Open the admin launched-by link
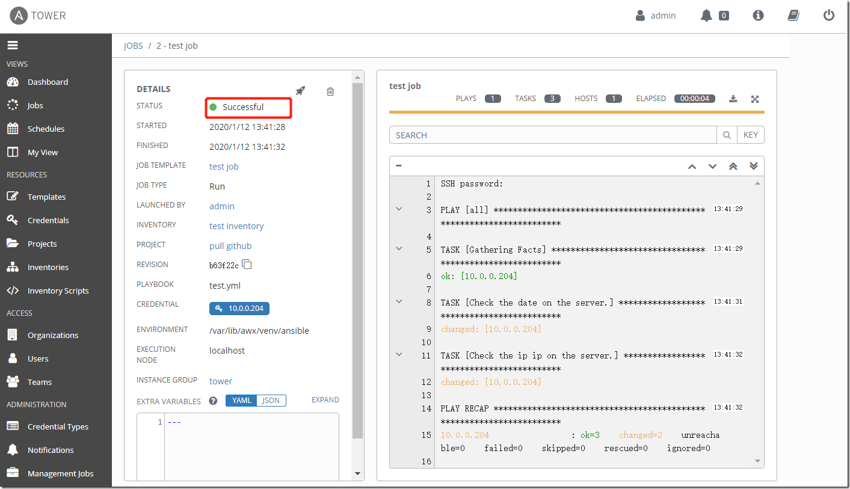Image resolution: width=850 pixels, height=489 pixels. coord(222,206)
